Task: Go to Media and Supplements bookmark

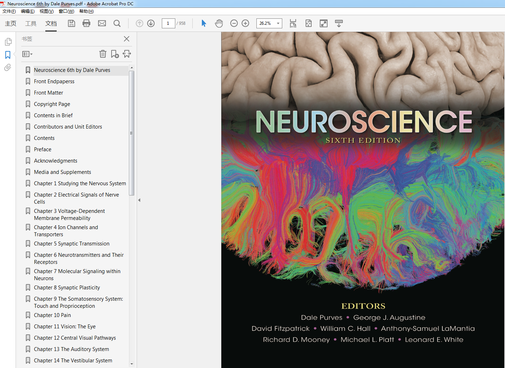Action: (62, 172)
